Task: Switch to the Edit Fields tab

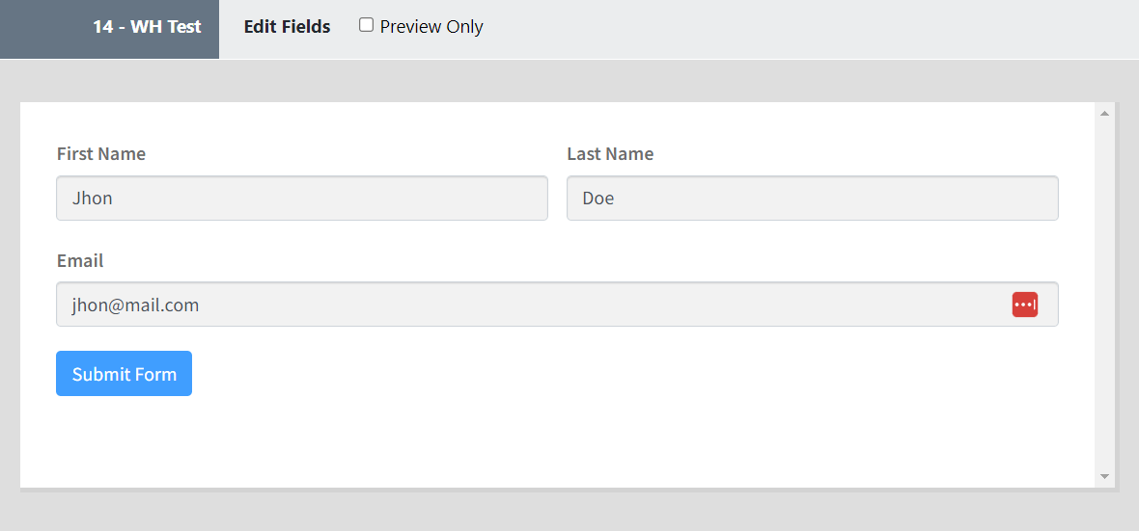Action: click(x=287, y=27)
